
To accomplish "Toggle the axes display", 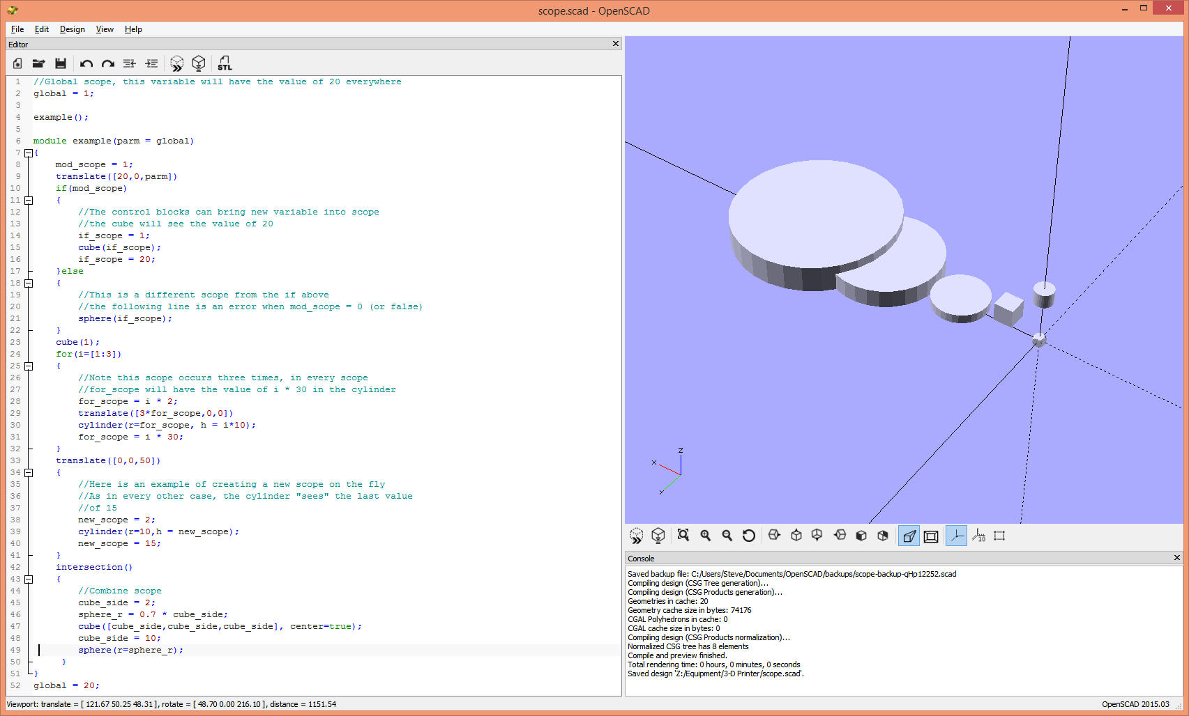I will click(x=956, y=536).
